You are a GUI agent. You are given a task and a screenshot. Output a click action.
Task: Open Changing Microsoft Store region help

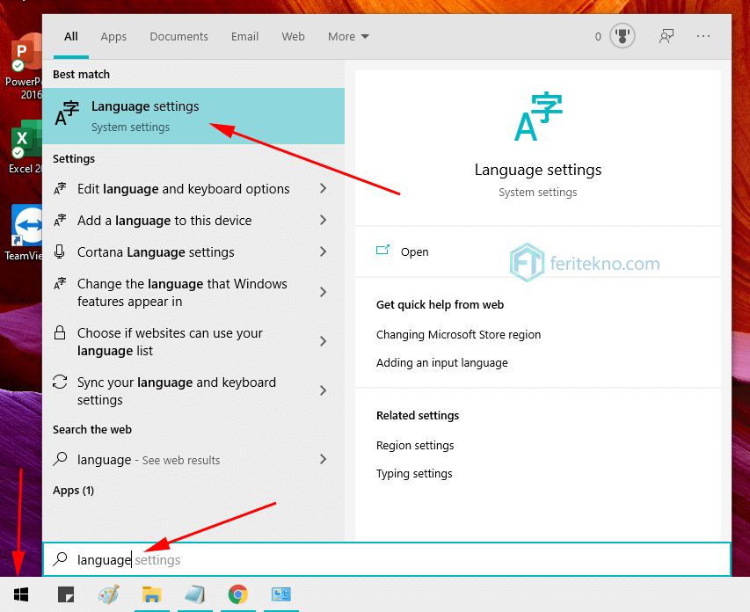[458, 334]
